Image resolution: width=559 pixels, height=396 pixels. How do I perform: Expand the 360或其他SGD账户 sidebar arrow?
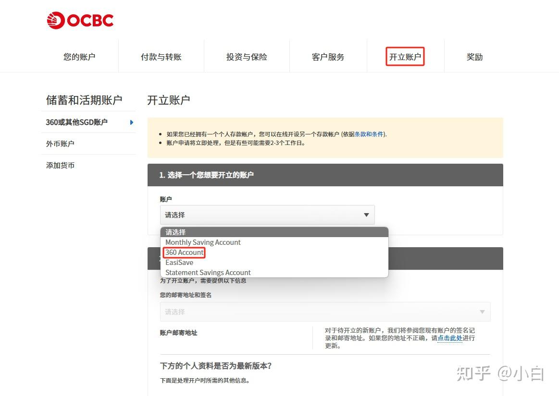(131, 122)
